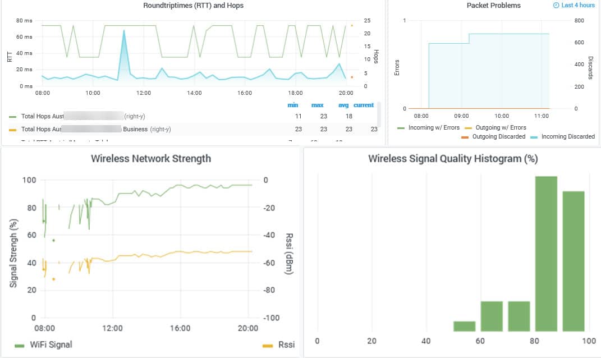Click the blue Incoming Discarded color marker
Viewport: 601px width, 358px height.
click(x=533, y=137)
